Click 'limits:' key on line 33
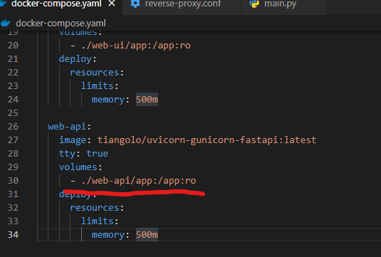This screenshot has height=257, width=381. (100, 221)
